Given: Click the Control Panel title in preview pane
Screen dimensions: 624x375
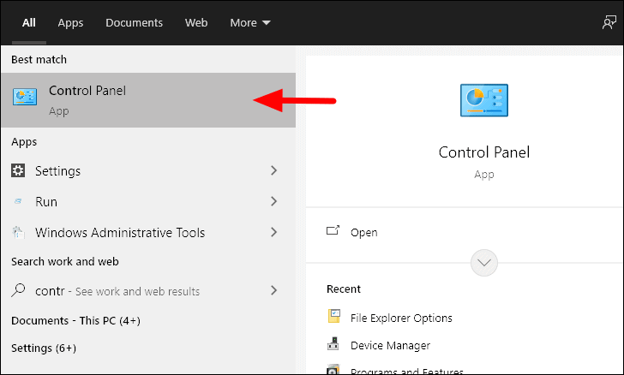Looking at the screenshot, I should click(x=484, y=152).
